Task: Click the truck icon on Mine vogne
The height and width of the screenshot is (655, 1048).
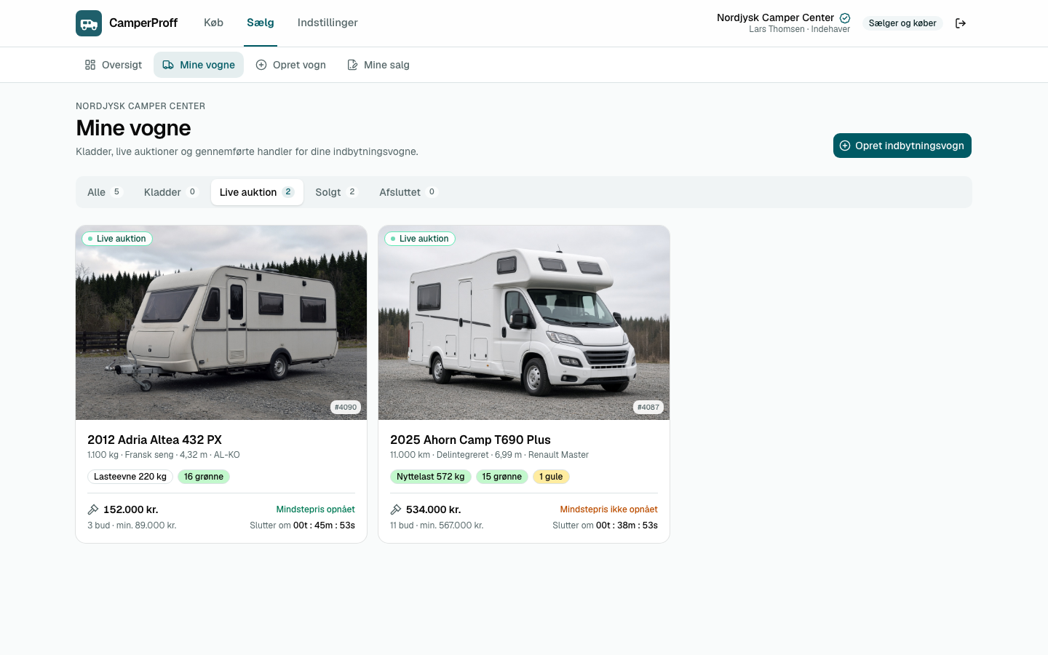Action: pos(168,65)
